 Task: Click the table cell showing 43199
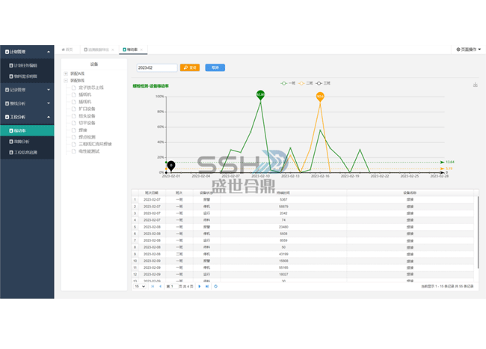[283, 254]
